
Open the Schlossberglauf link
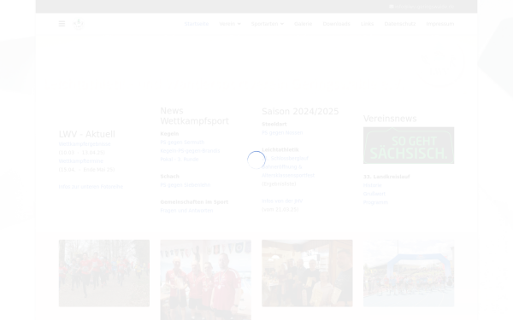[x=285, y=159]
